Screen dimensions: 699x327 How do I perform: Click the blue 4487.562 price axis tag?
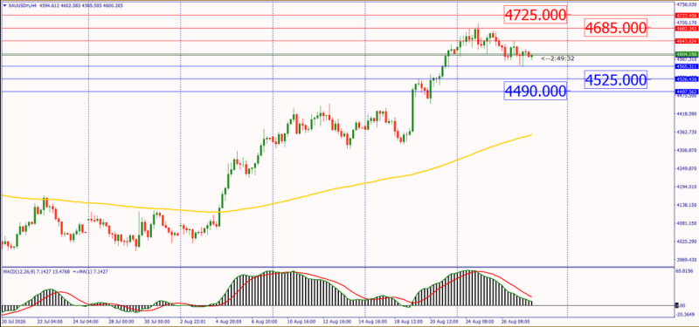coord(686,92)
